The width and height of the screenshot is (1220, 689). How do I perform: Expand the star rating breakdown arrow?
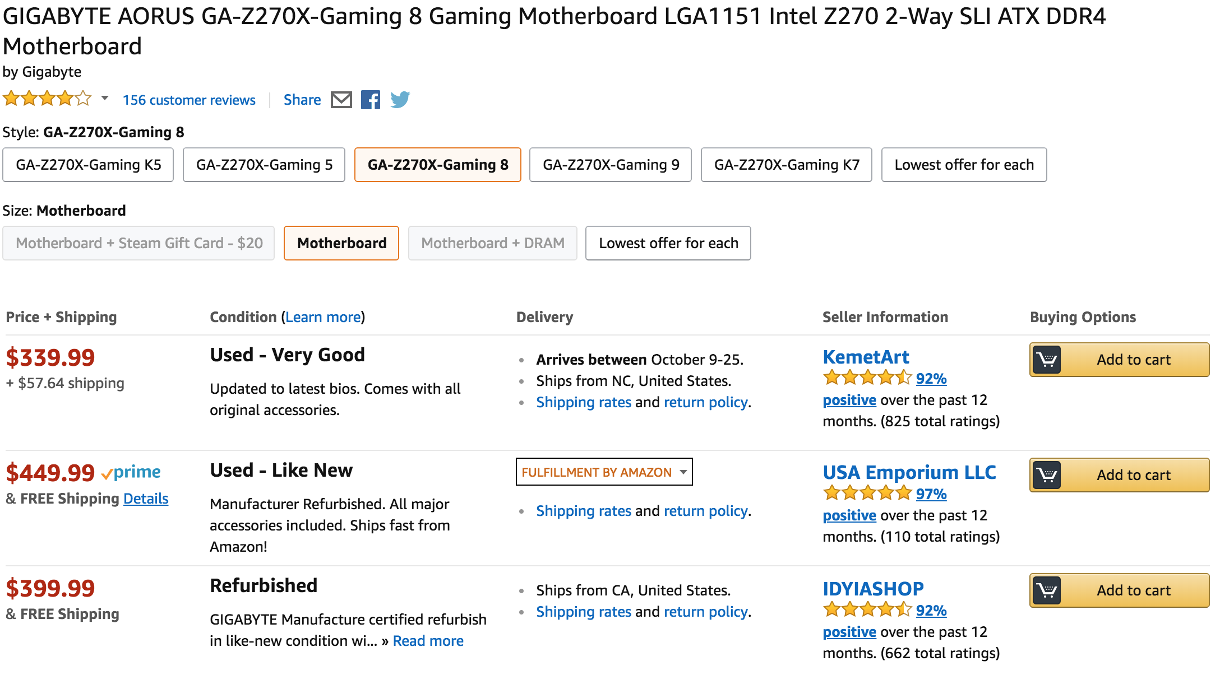104,99
